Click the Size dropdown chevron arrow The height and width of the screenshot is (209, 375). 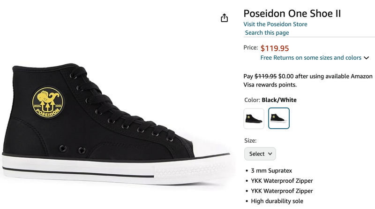pyautogui.click(x=270, y=154)
